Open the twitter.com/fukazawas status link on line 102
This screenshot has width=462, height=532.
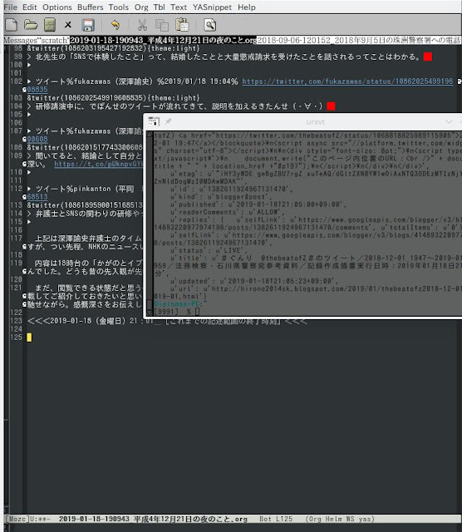tap(347, 81)
